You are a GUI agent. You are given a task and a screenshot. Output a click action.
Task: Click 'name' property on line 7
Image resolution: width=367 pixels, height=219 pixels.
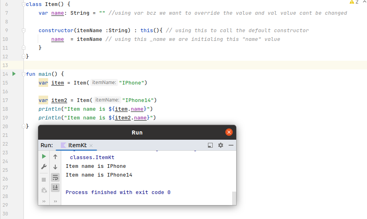tap(58, 13)
